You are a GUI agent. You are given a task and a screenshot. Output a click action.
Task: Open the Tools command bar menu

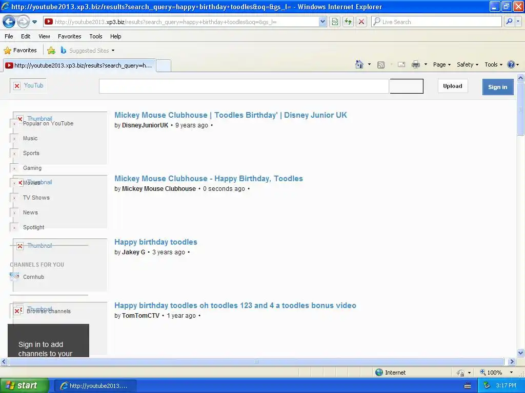(x=493, y=64)
